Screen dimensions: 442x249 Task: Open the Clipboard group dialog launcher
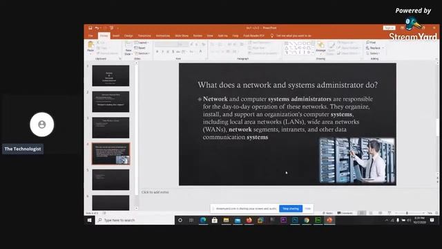pyautogui.click(x=119, y=59)
